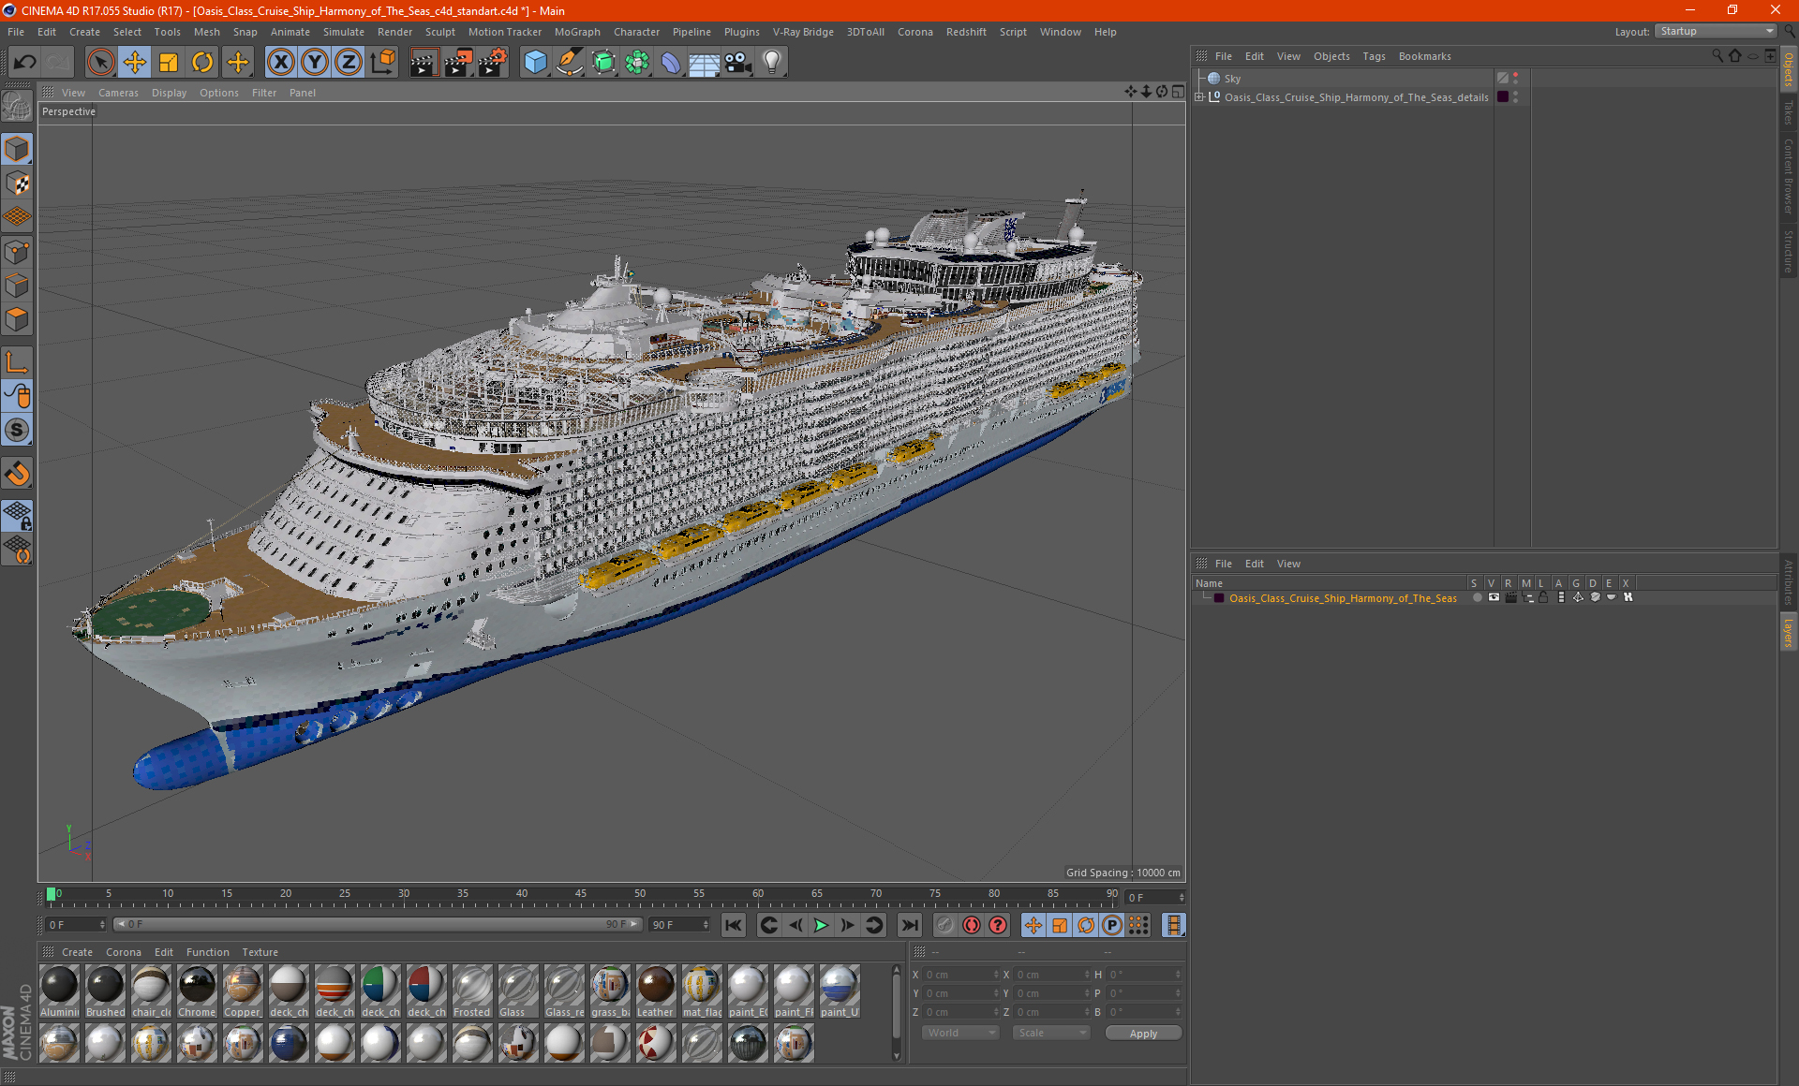The width and height of the screenshot is (1799, 1086).
Task: Click the start frame 0 F field
Action: click(x=75, y=924)
